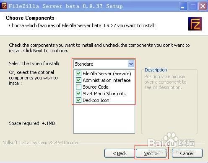This screenshot has height=163, width=208.
Task: Select the 'Desktop Icon' component label
Action: [96, 100]
